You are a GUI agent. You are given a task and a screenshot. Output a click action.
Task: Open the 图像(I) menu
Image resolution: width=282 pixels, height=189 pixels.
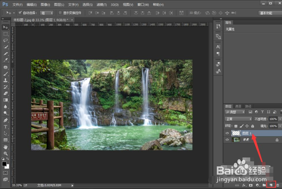(x=45, y=5)
